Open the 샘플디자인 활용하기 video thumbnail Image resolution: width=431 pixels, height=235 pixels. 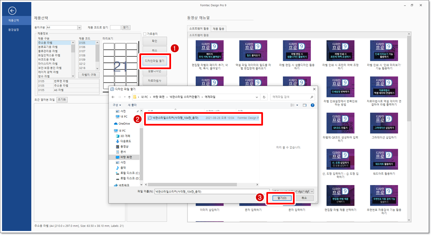[297, 50]
